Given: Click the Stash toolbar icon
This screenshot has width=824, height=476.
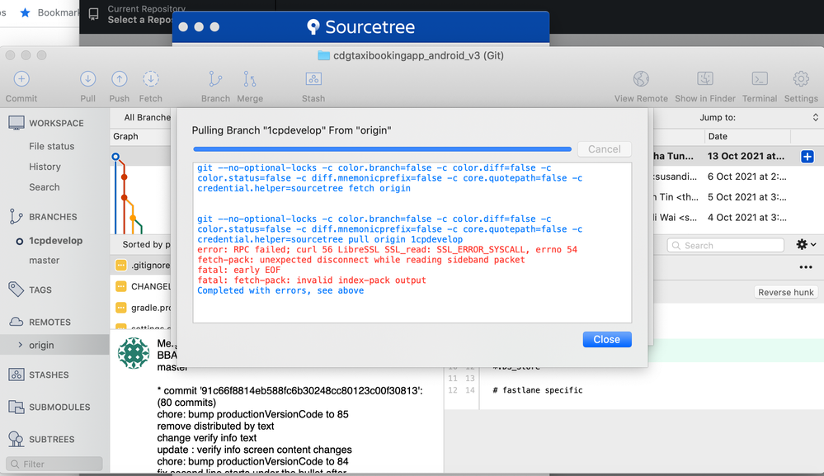Looking at the screenshot, I should [313, 79].
